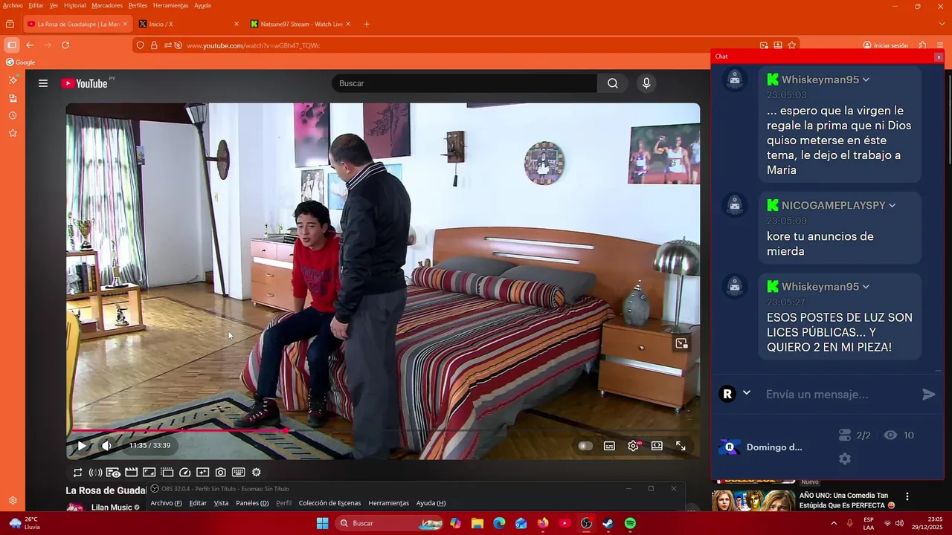Screen dimensions: 952x535
Task: Open the YouTube guide hamburger menu
Action: coord(43,83)
